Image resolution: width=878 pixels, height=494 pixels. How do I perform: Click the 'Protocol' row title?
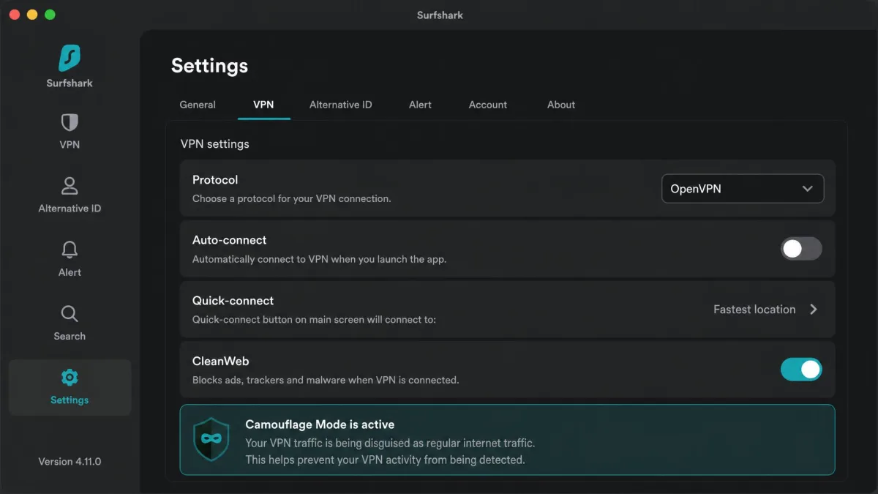click(x=215, y=180)
